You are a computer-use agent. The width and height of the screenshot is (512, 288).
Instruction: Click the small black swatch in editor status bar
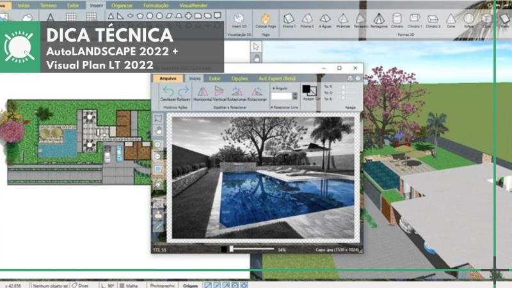coord(223,250)
